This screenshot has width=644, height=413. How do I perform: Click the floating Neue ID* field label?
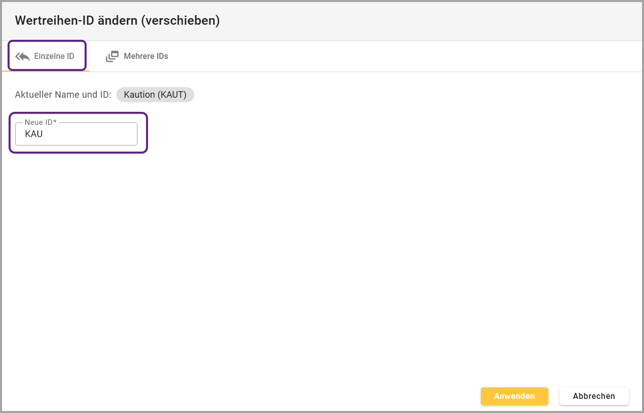pyautogui.click(x=40, y=122)
